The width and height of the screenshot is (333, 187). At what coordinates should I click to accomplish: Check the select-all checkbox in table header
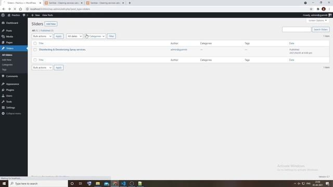pyautogui.click(x=35, y=43)
